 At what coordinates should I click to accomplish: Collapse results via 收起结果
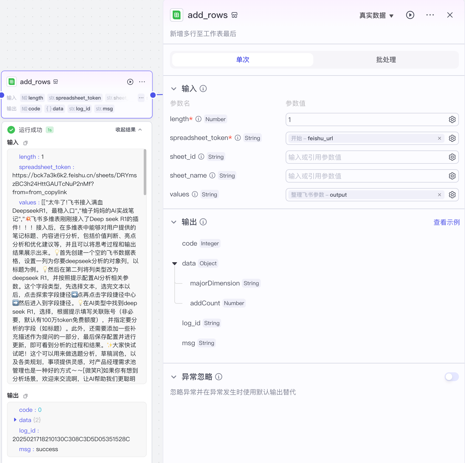pyautogui.click(x=129, y=130)
